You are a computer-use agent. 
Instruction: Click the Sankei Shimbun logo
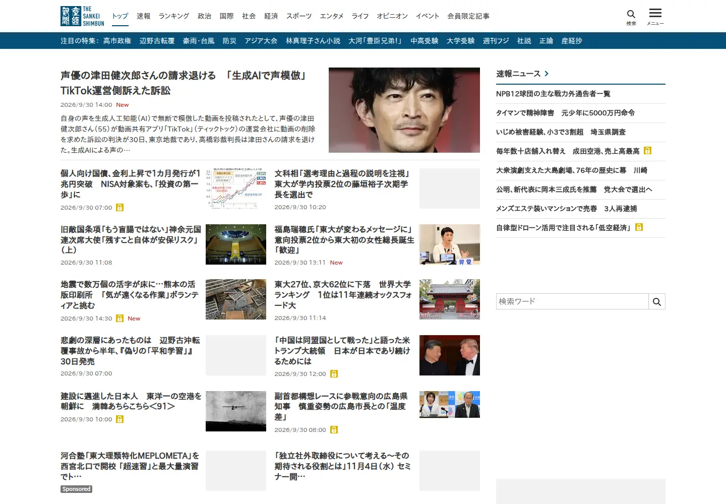(82, 16)
